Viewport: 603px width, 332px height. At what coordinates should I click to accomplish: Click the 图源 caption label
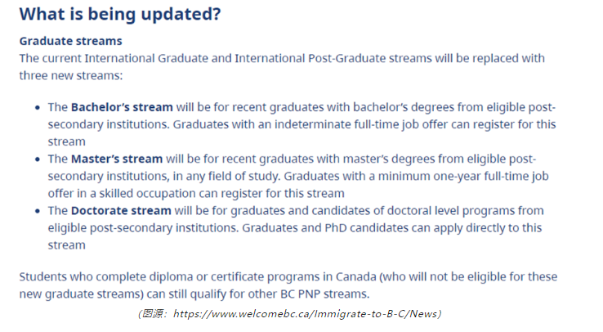(x=152, y=314)
